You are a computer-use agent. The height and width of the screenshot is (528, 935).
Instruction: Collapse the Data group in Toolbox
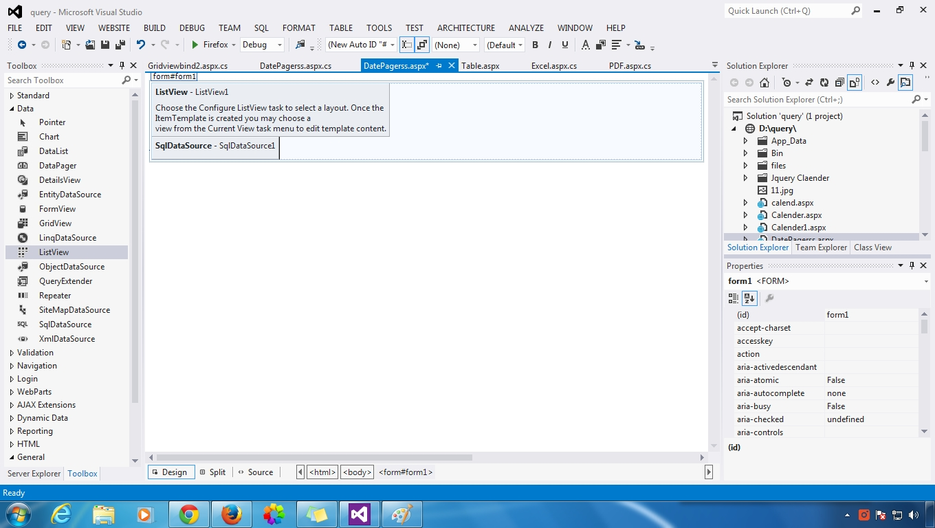(x=12, y=109)
